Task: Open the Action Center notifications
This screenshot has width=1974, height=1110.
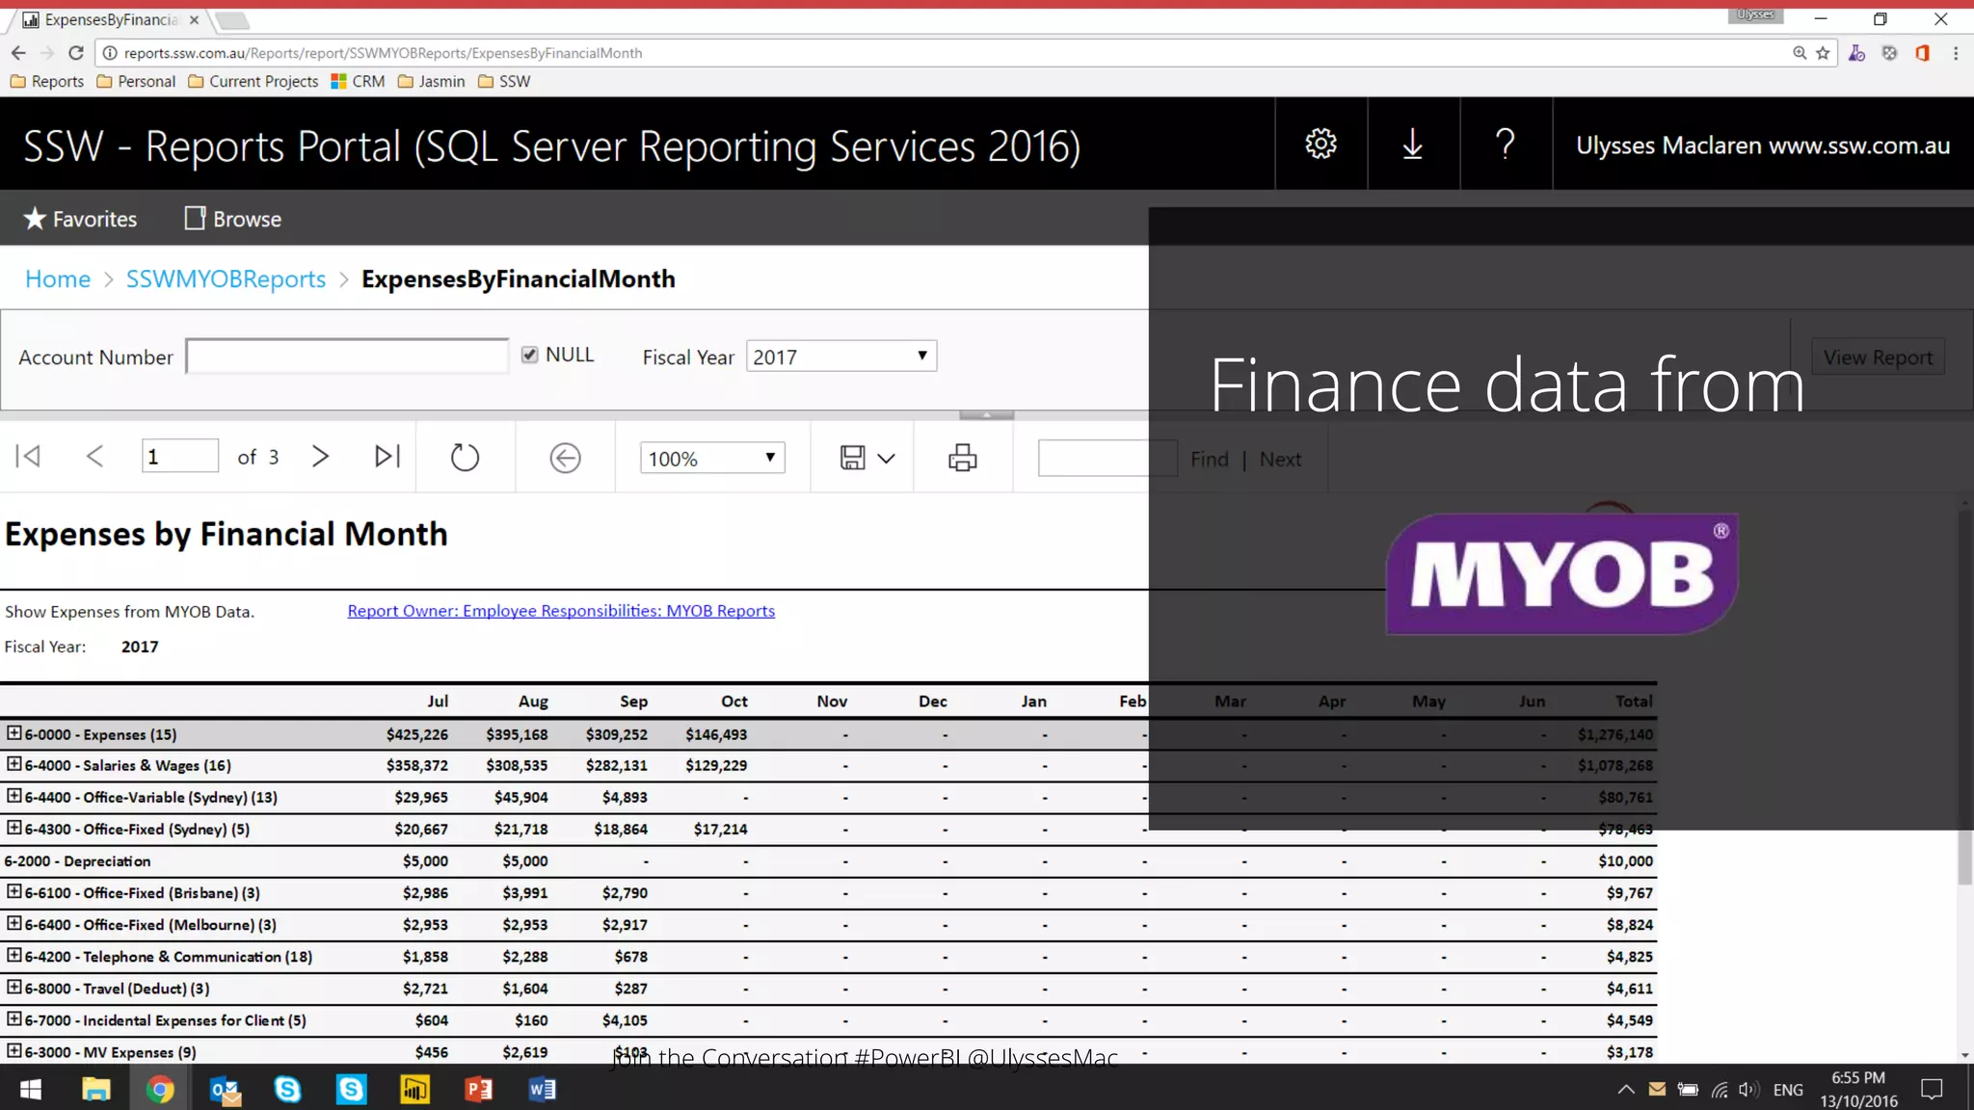Action: click(1932, 1089)
